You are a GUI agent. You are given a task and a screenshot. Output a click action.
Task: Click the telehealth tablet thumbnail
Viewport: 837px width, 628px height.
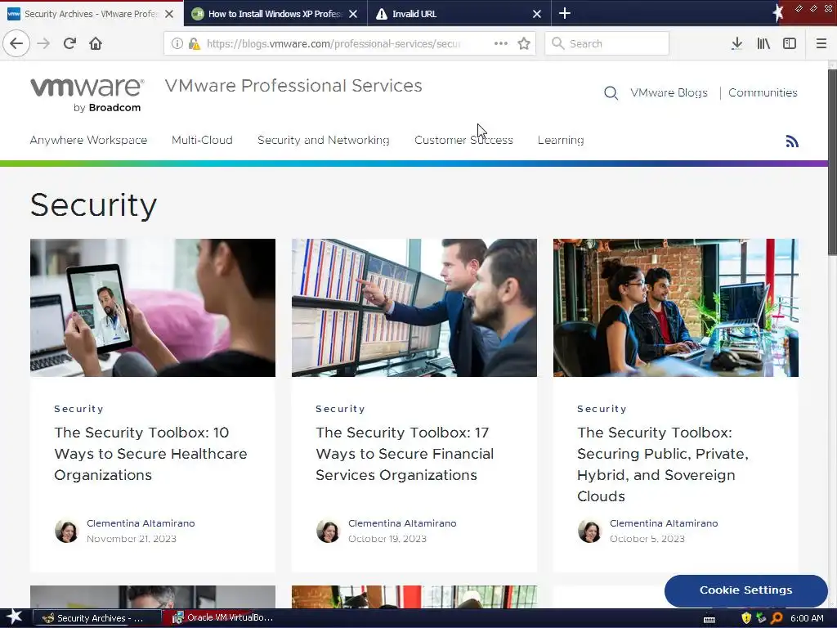(153, 307)
